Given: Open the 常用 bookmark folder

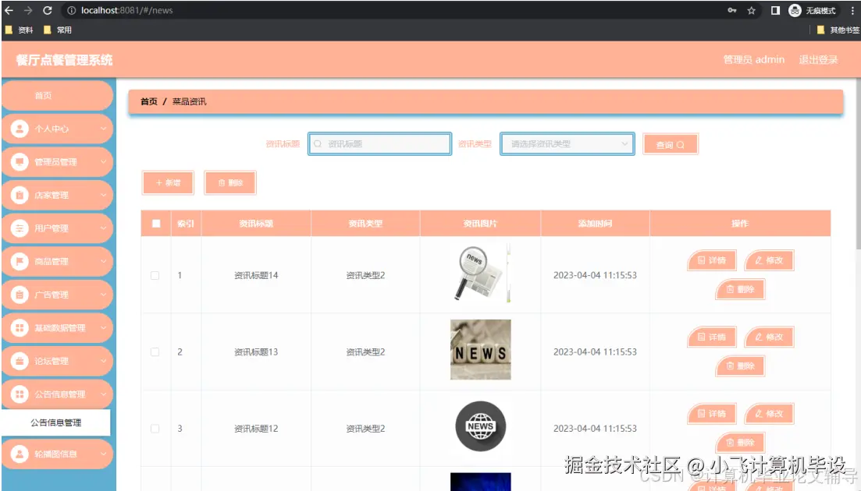Looking at the screenshot, I should pos(58,30).
